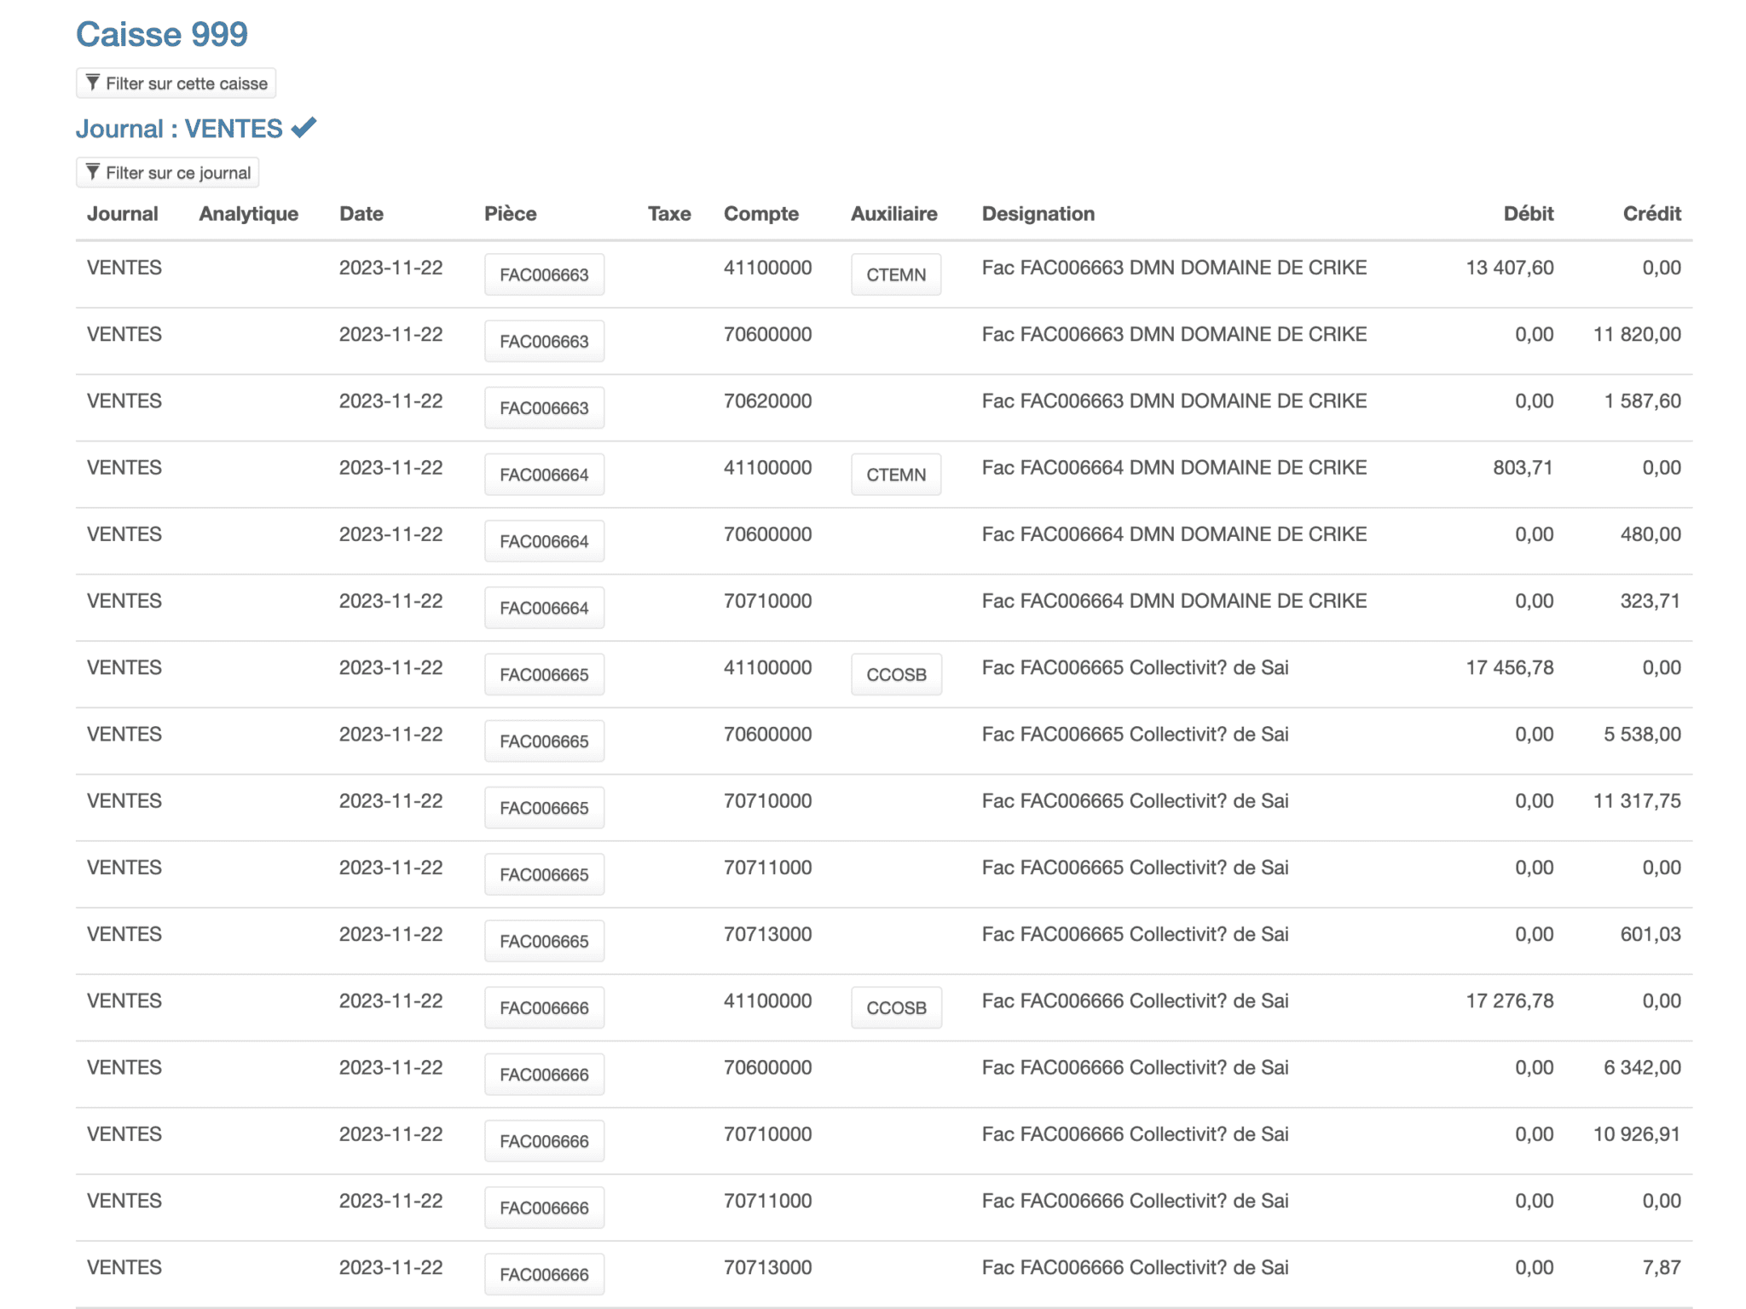Click designation on FAC006664 row with account 70710000
Screen dimensions: 1746x1309
[x=1174, y=601]
